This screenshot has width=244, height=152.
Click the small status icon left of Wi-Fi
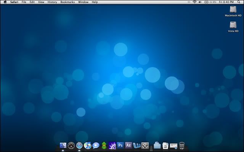coord(189,2)
